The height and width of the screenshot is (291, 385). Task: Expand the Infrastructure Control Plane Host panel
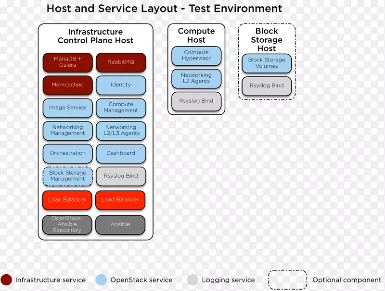pyautogui.click(x=96, y=36)
